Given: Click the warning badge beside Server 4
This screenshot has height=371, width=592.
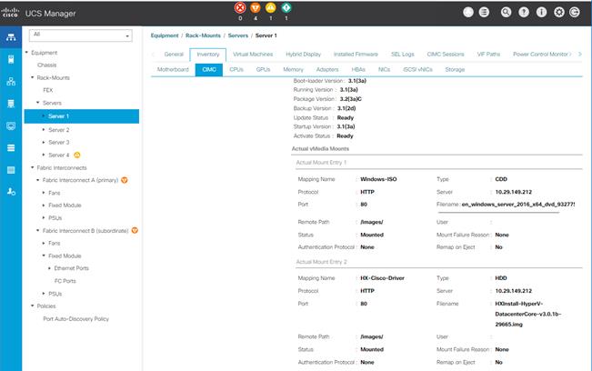Looking at the screenshot, I should click(77, 155).
